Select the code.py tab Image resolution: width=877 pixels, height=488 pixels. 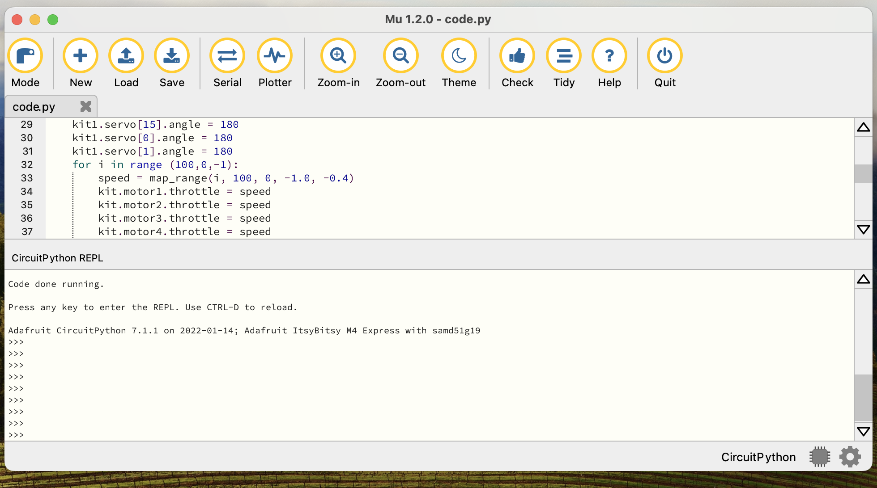(x=34, y=107)
